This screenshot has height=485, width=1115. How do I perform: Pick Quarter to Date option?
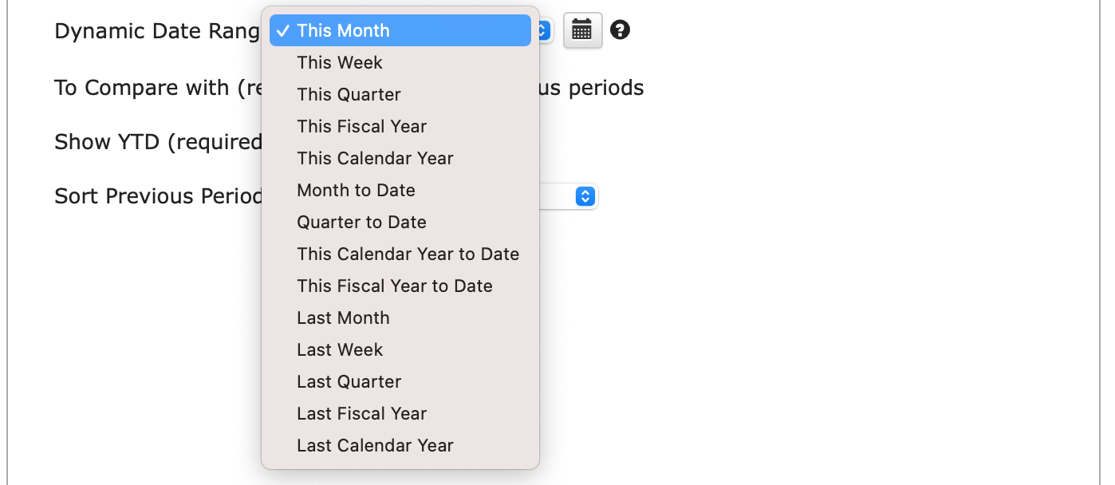point(400,222)
